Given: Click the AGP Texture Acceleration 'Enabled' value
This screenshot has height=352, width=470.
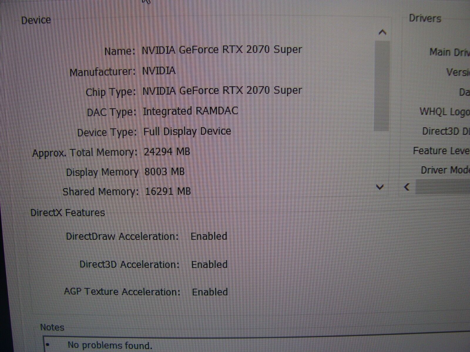Looking at the screenshot, I should click(x=210, y=292).
